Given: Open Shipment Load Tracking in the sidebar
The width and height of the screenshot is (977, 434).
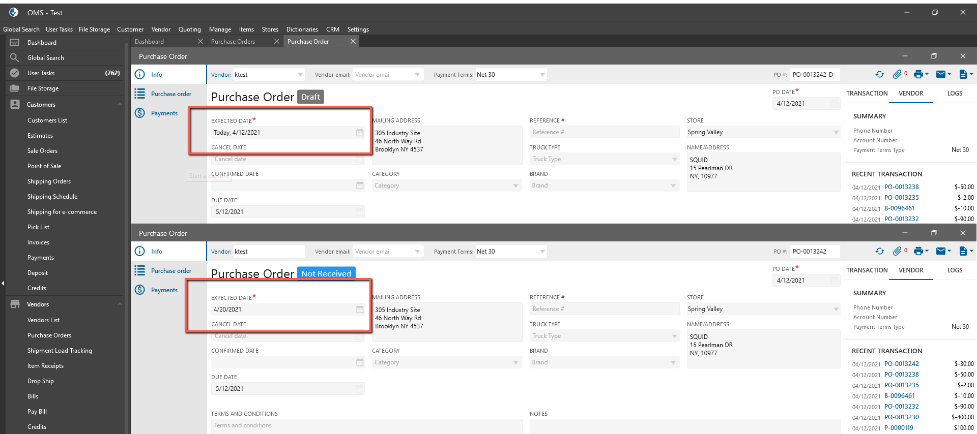Looking at the screenshot, I should pyautogui.click(x=60, y=351).
